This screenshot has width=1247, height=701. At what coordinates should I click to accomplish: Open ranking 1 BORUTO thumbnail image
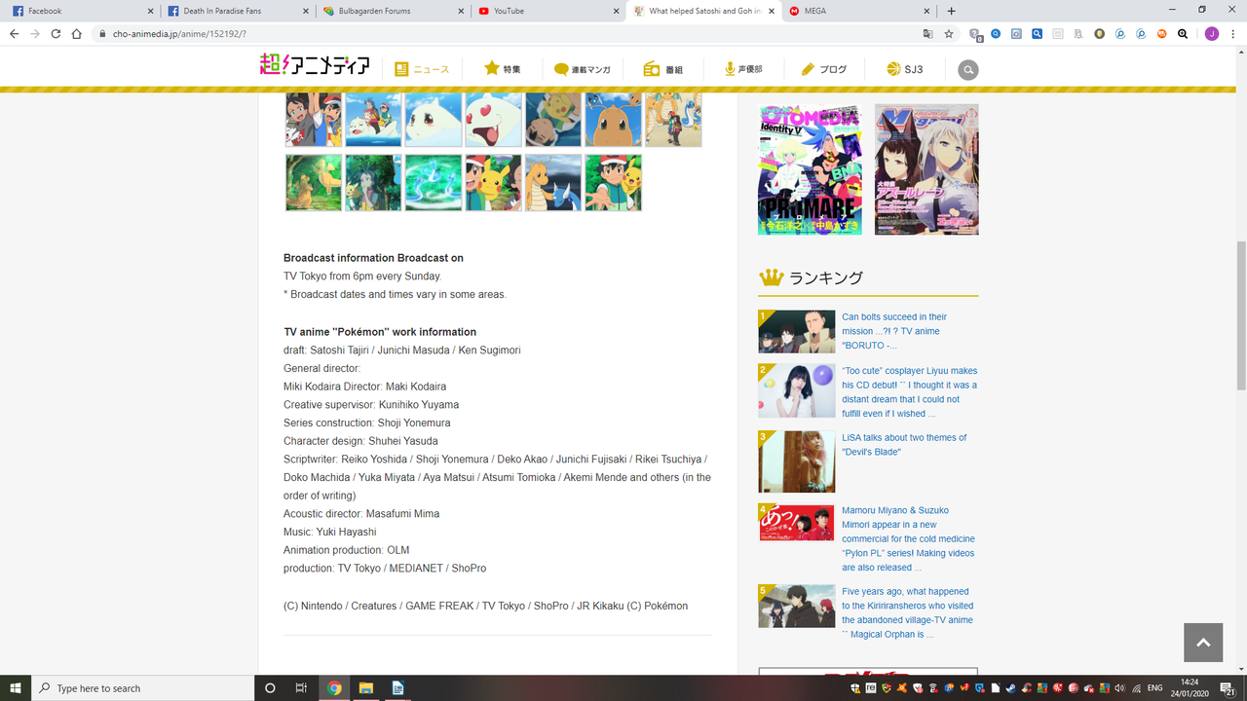coord(797,332)
